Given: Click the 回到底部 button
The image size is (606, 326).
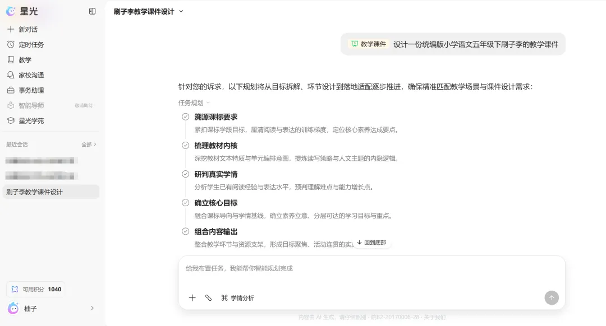Looking at the screenshot, I should click(371, 243).
